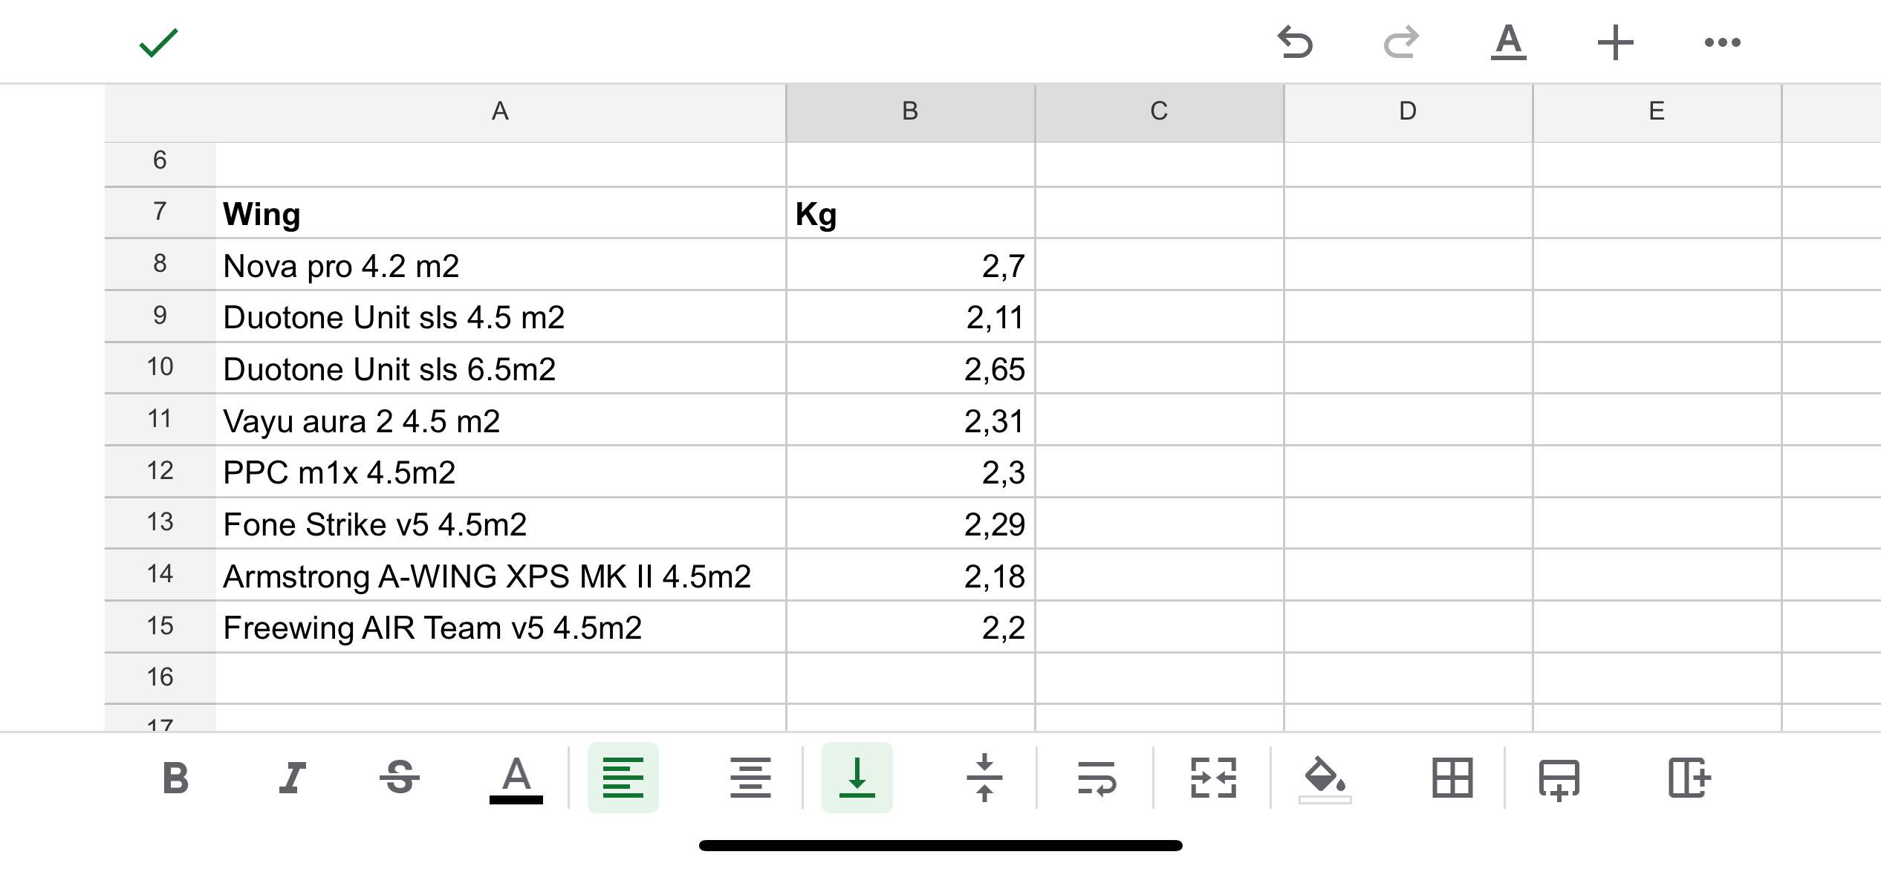Merge the selected cells
Screen dimensions: 1881x869
[1213, 778]
